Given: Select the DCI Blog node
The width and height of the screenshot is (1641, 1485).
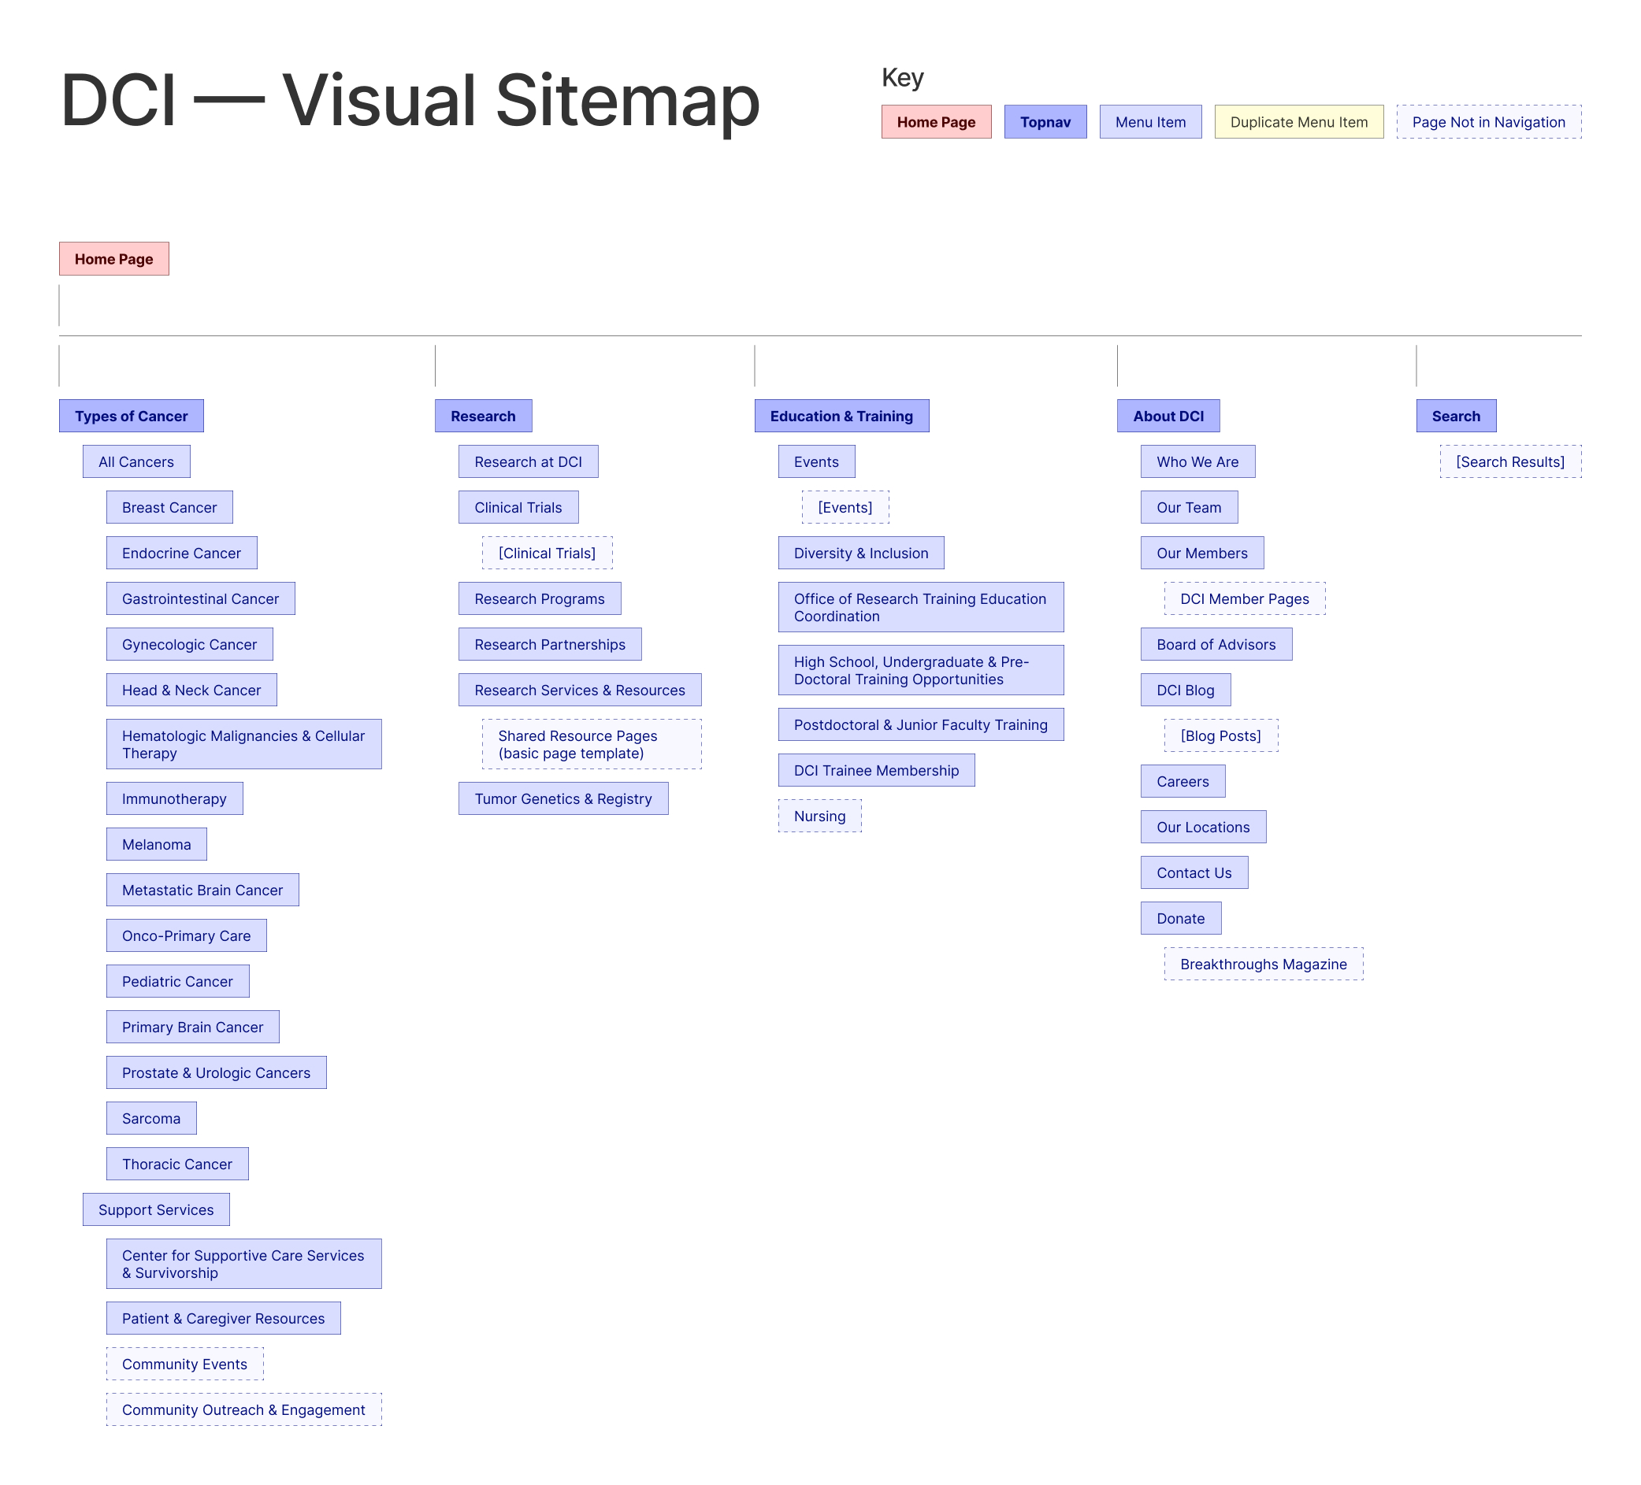Looking at the screenshot, I should 1185,689.
